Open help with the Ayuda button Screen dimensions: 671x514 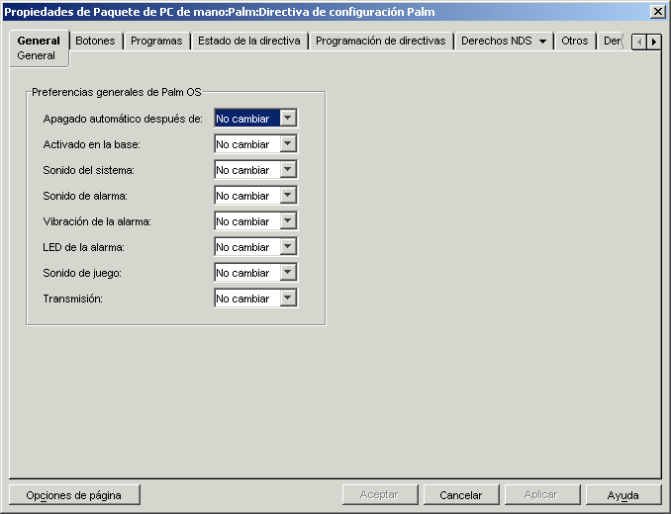point(623,495)
